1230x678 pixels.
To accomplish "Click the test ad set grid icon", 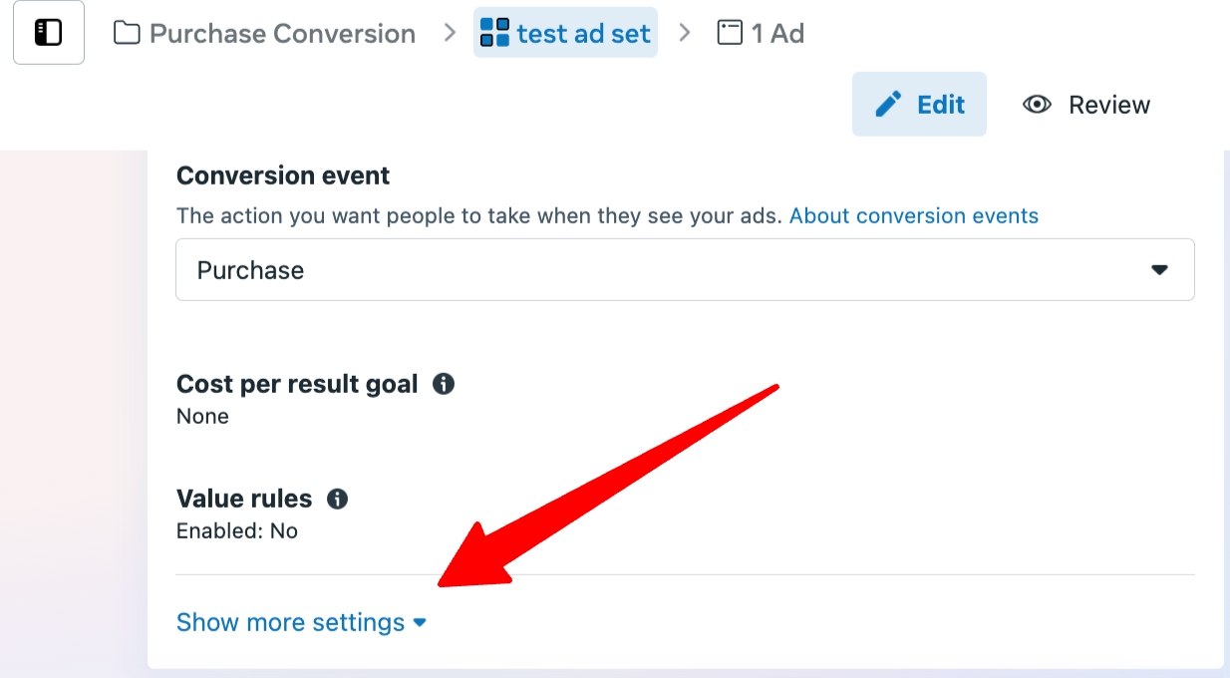I will coord(494,33).
